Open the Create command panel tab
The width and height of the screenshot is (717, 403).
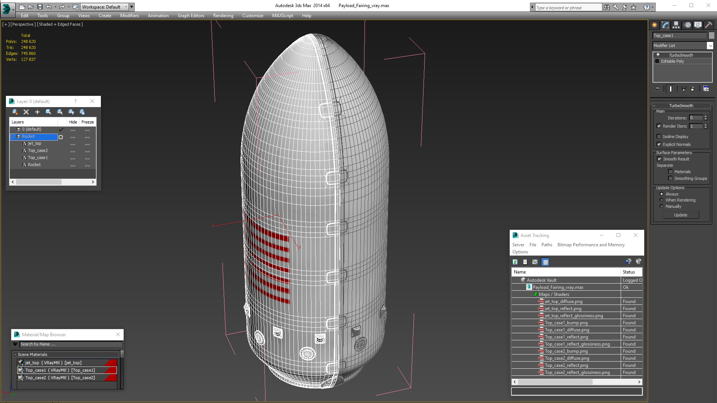(x=655, y=25)
